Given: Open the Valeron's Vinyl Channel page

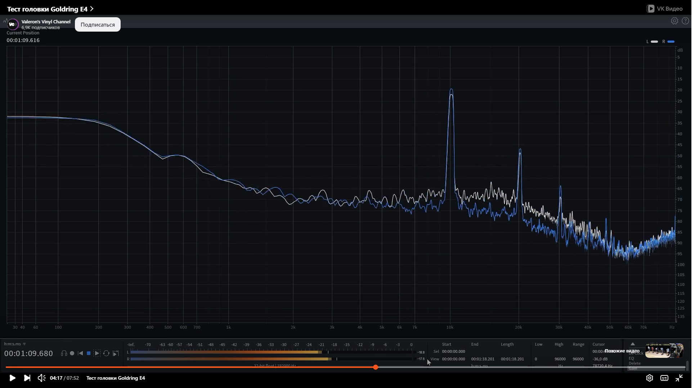Looking at the screenshot, I should click(46, 22).
